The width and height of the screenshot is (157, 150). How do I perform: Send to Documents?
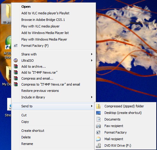pos(125,119)
